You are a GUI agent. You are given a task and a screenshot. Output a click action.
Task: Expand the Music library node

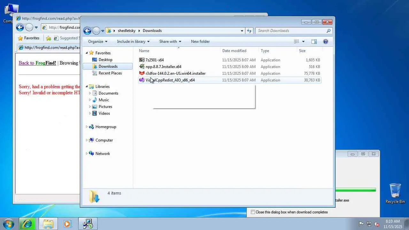90,100
